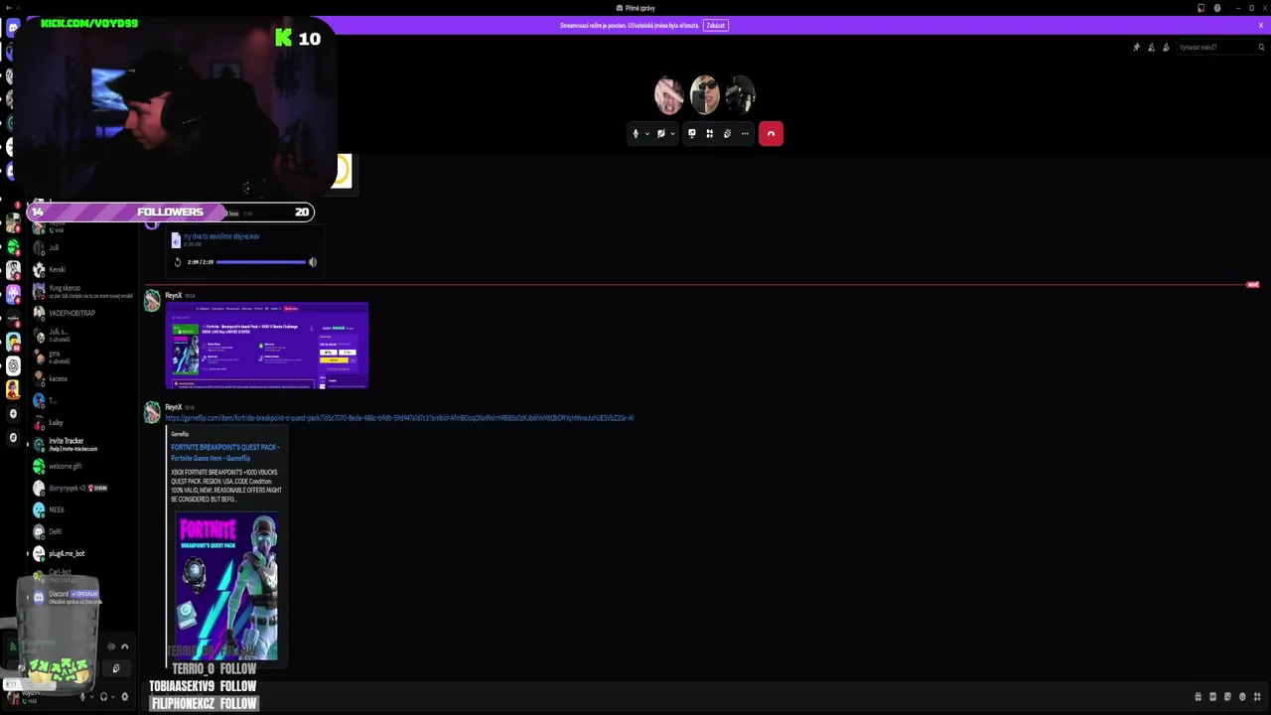Viewport: 1271px width, 715px height.
Task: Open more call options three dots
Action: (745, 134)
